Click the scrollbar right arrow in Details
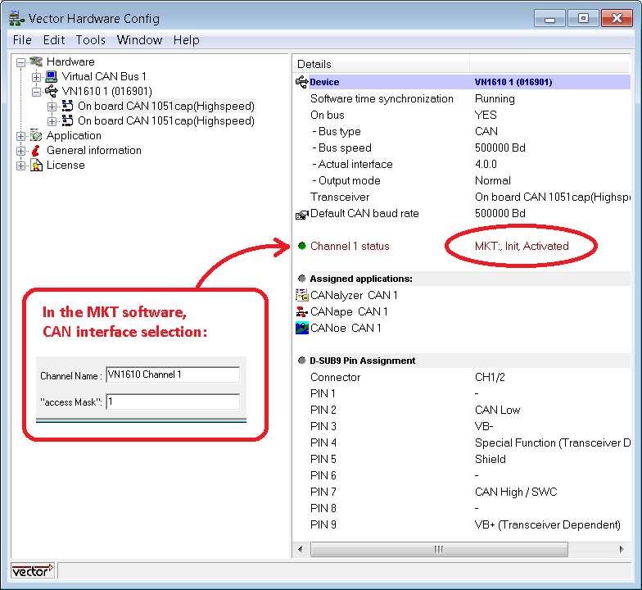642x590 pixels. click(622, 549)
